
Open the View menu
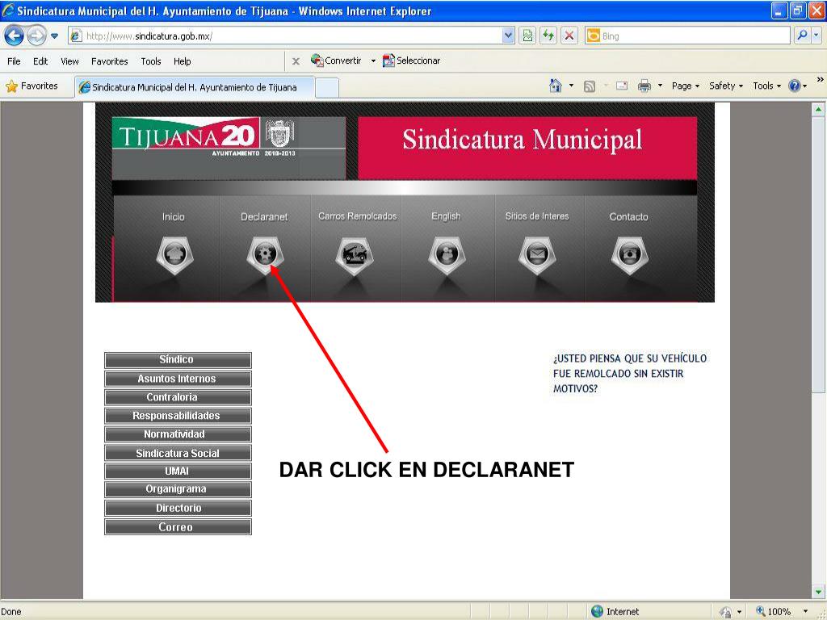(69, 61)
